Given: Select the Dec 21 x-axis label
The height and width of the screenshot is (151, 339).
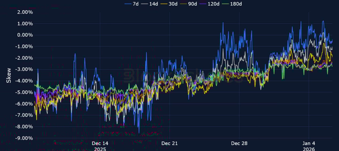Looking at the screenshot, I should [170, 144].
